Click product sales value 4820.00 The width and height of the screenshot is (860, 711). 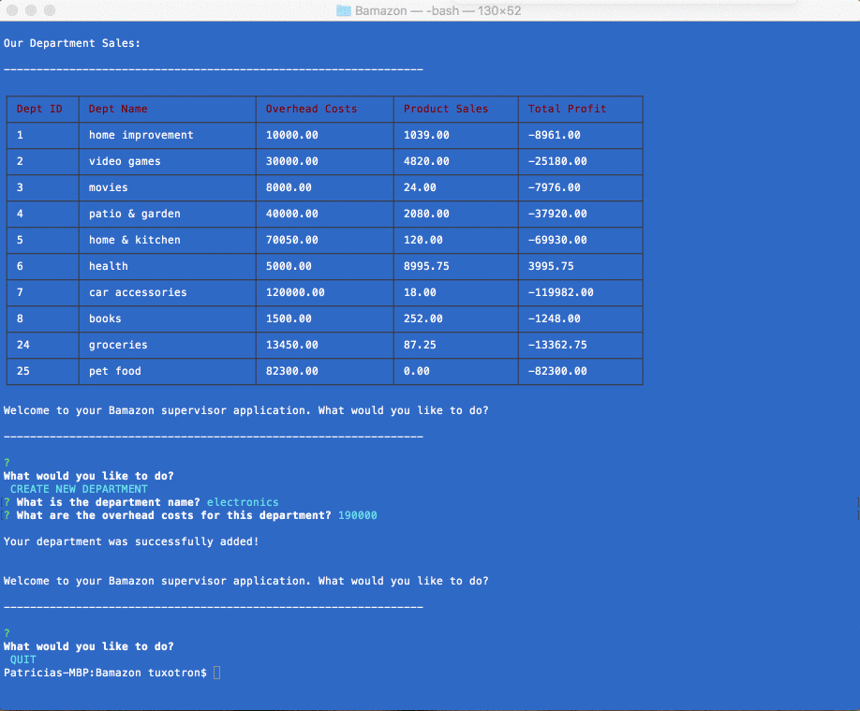pos(426,161)
